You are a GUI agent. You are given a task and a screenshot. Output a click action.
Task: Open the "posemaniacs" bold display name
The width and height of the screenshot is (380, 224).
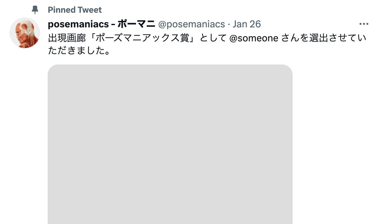tap(78, 24)
